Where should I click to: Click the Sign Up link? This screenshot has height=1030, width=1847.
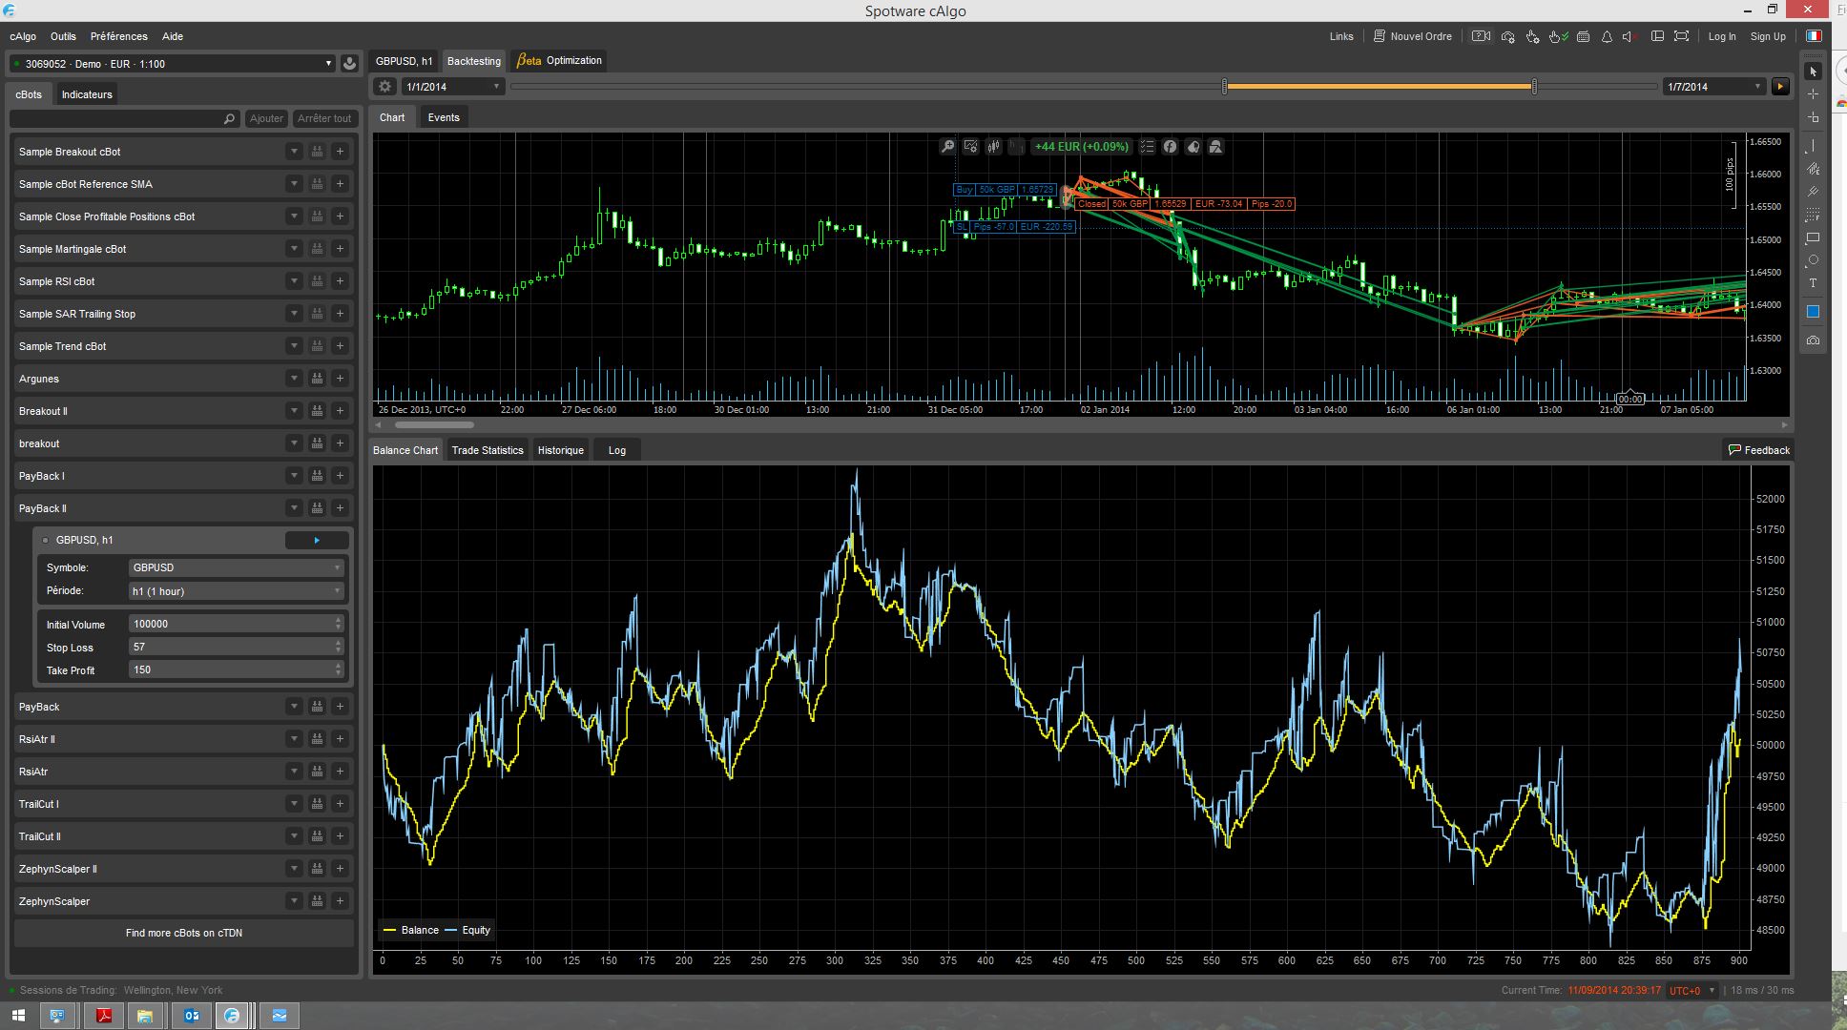pos(1768,36)
